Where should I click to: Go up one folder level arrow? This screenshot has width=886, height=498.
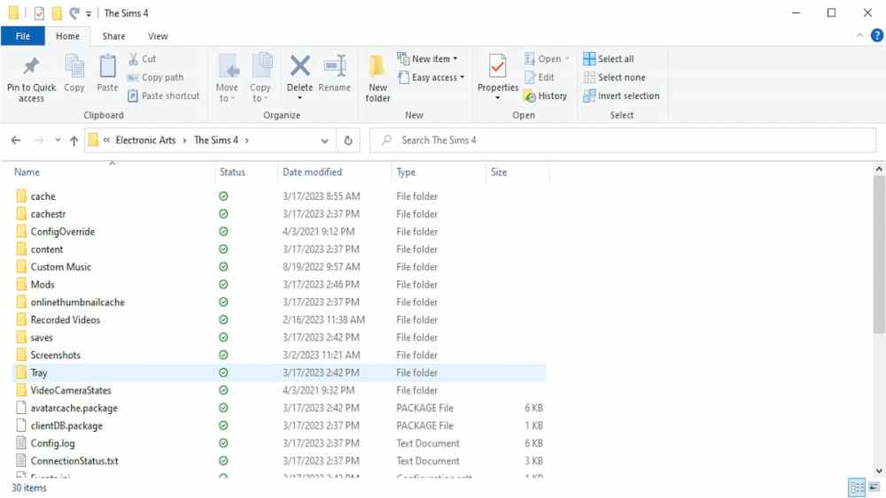point(74,141)
